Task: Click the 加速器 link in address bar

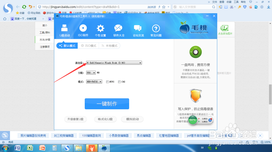Action: tap(152, 7)
